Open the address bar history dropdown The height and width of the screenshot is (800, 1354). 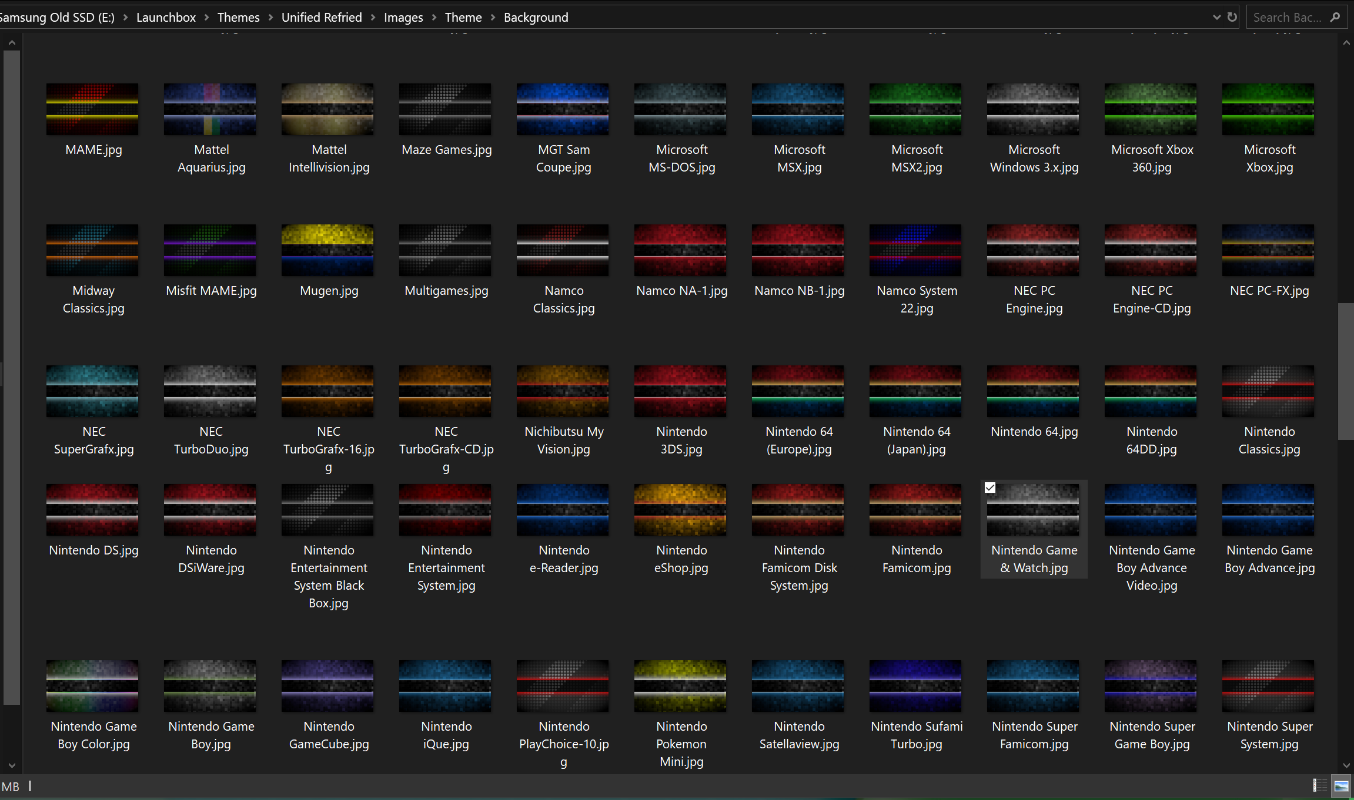[x=1216, y=17]
